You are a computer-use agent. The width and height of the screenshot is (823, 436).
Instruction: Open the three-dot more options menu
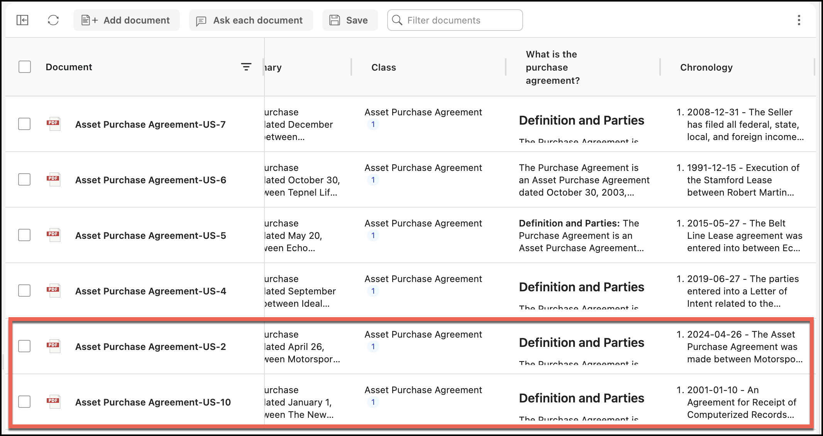[799, 20]
